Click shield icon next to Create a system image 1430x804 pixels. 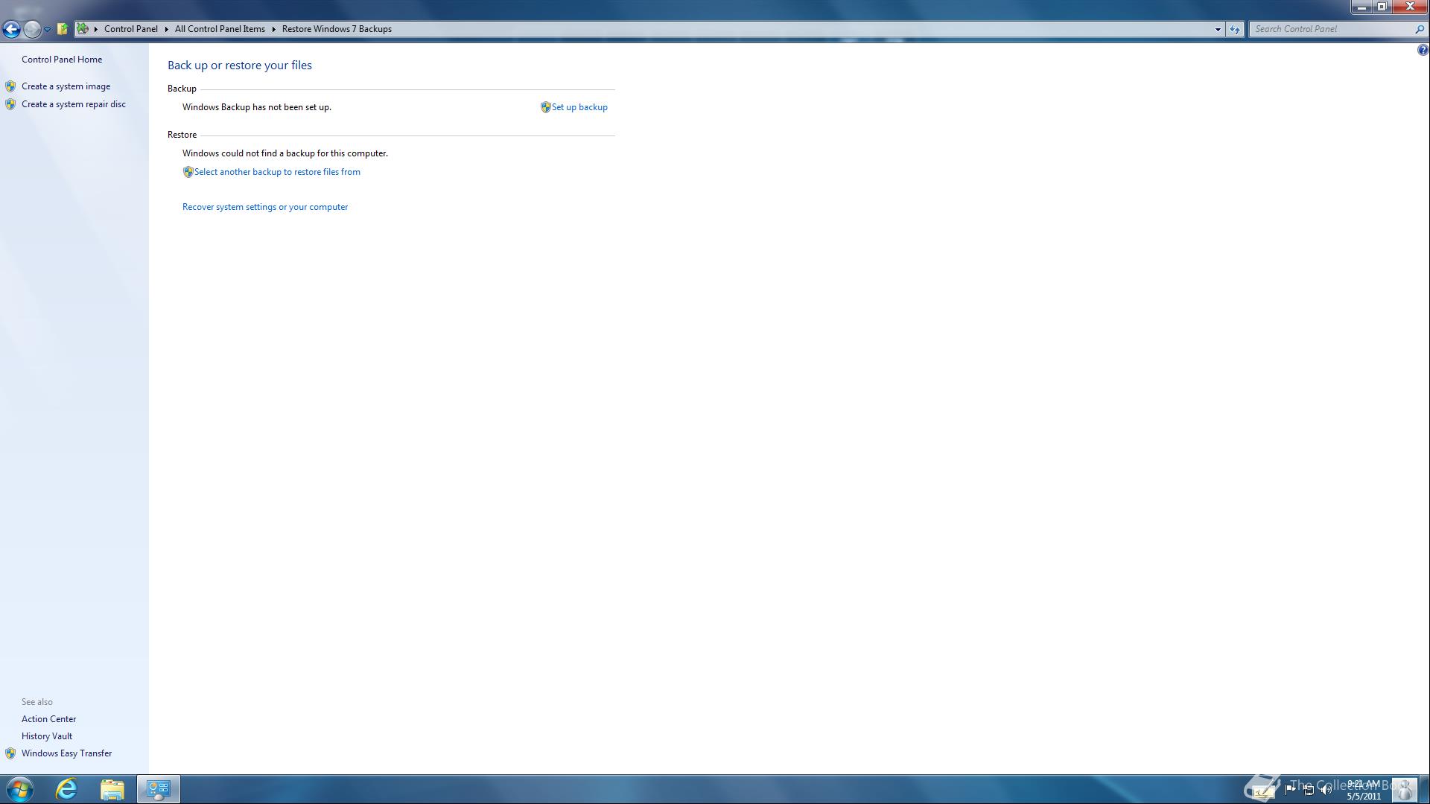coord(10,86)
